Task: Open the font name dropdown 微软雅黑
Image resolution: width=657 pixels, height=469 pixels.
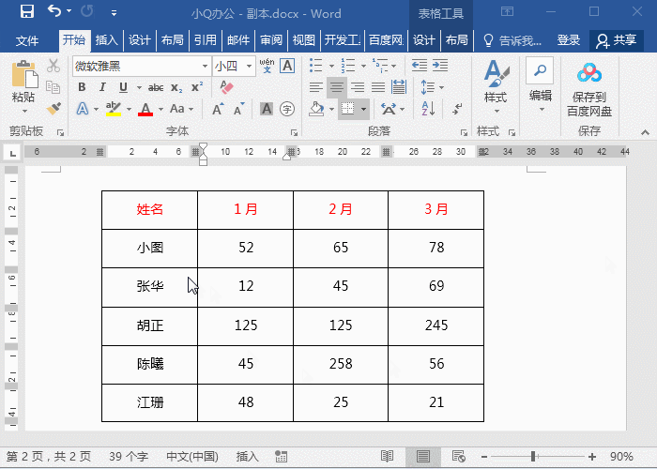Action: point(205,67)
